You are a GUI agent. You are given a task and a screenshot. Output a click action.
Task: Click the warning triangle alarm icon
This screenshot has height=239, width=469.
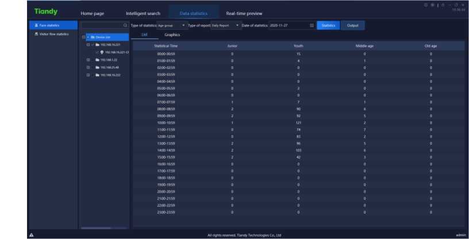point(31,235)
